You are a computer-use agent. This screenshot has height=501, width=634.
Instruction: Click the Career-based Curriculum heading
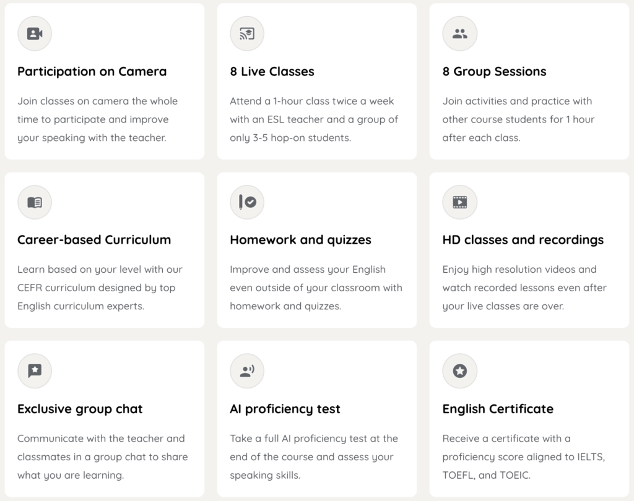94,240
